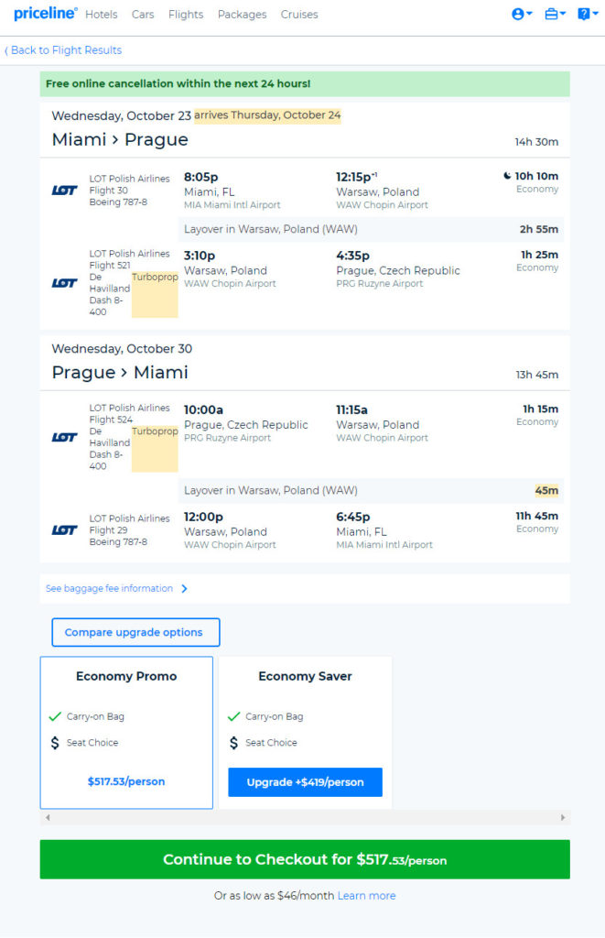Viewport: 605px width, 938px height.
Task: Click the Priceline logo
Action: coord(46,13)
